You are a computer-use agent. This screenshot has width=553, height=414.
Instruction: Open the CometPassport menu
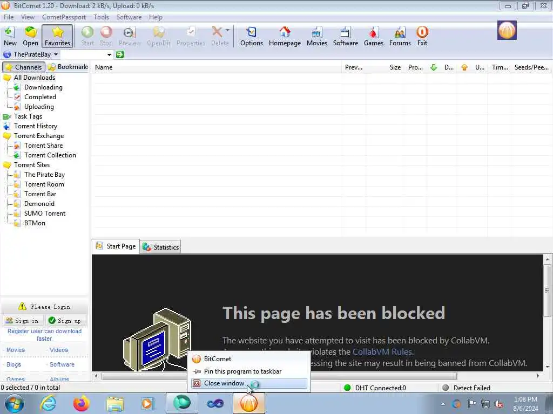coord(64,17)
